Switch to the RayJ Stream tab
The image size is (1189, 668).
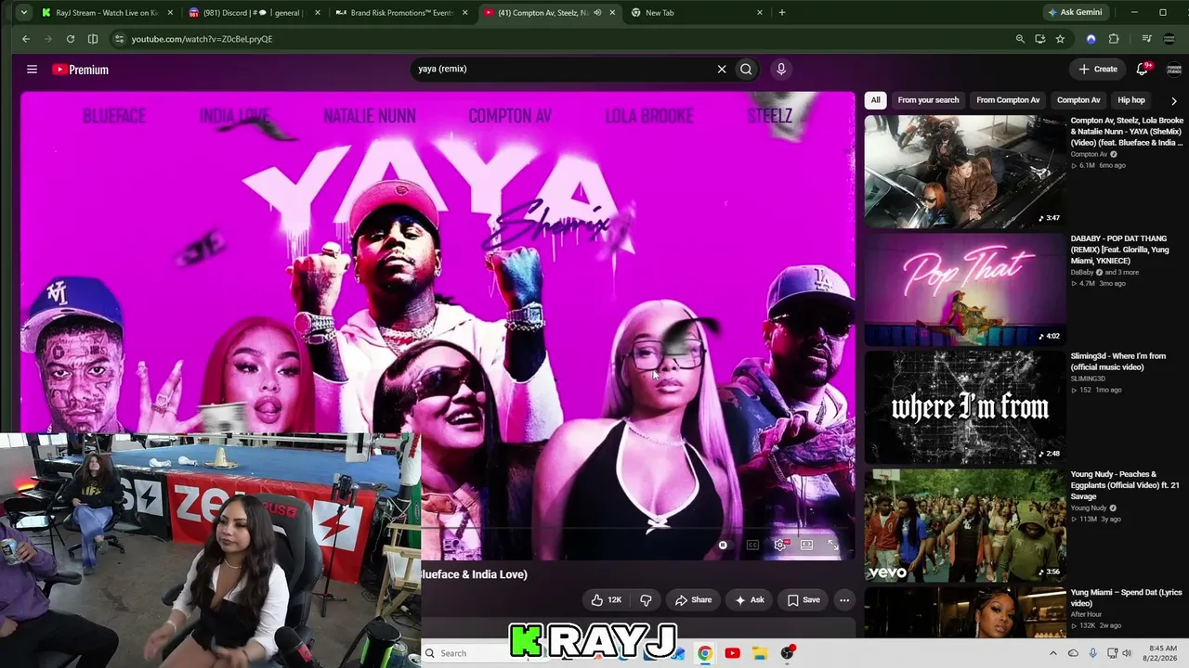click(107, 13)
